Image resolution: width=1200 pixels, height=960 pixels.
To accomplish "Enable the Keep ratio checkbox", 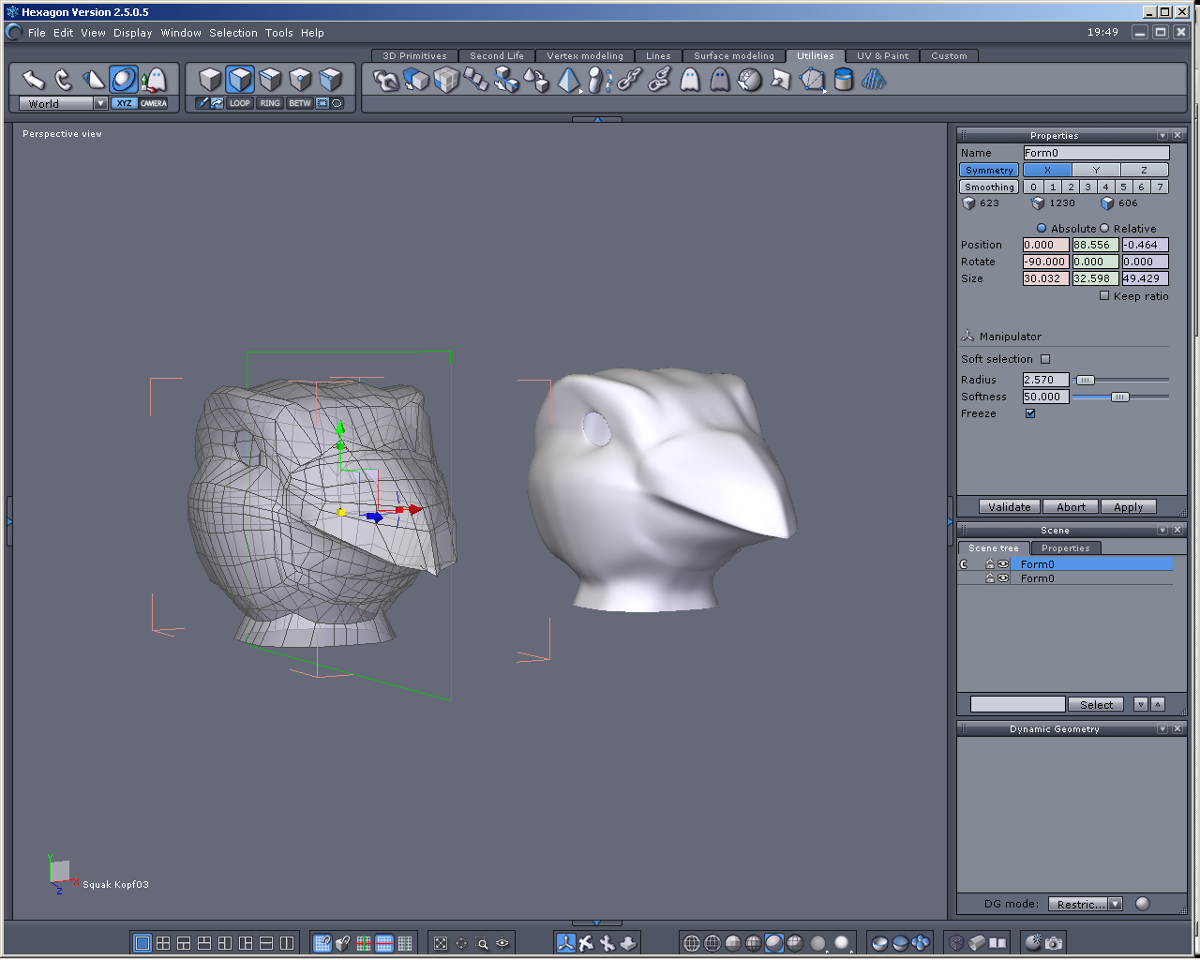I will tap(1104, 296).
